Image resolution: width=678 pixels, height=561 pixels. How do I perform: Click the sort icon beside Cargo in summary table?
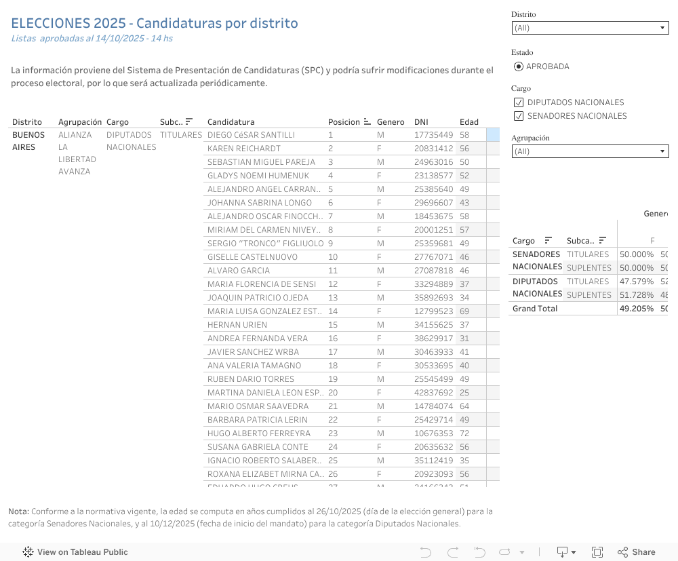coord(548,240)
